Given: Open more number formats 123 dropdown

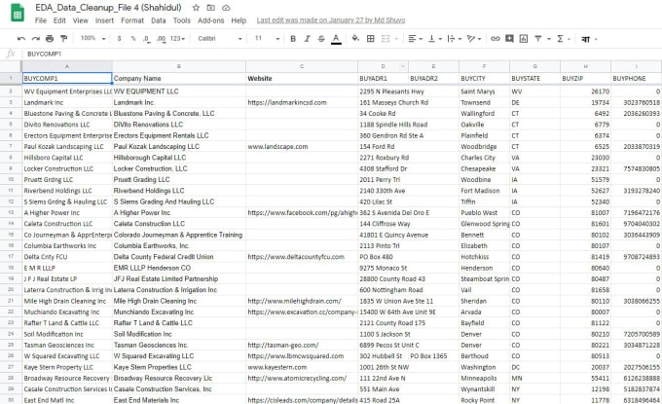Looking at the screenshot, I should pyautogui.click(x=177, y=38).
